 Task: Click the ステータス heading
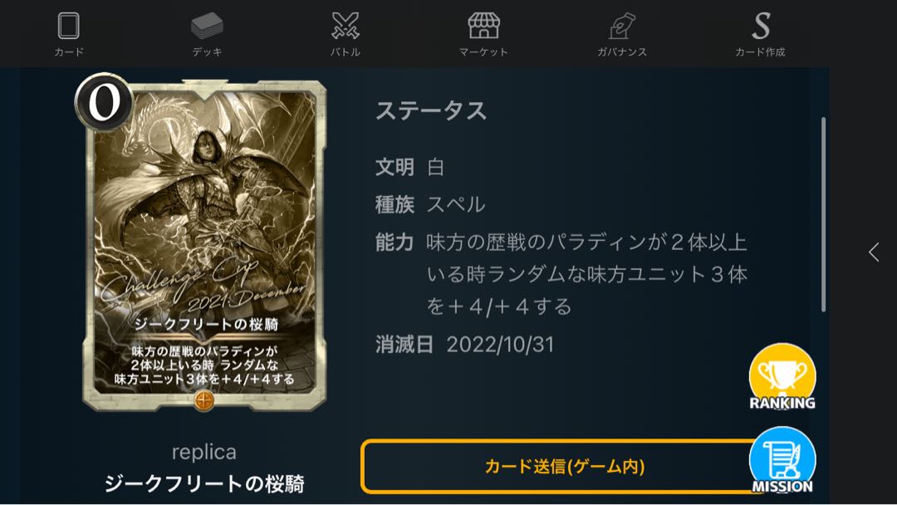431,110
